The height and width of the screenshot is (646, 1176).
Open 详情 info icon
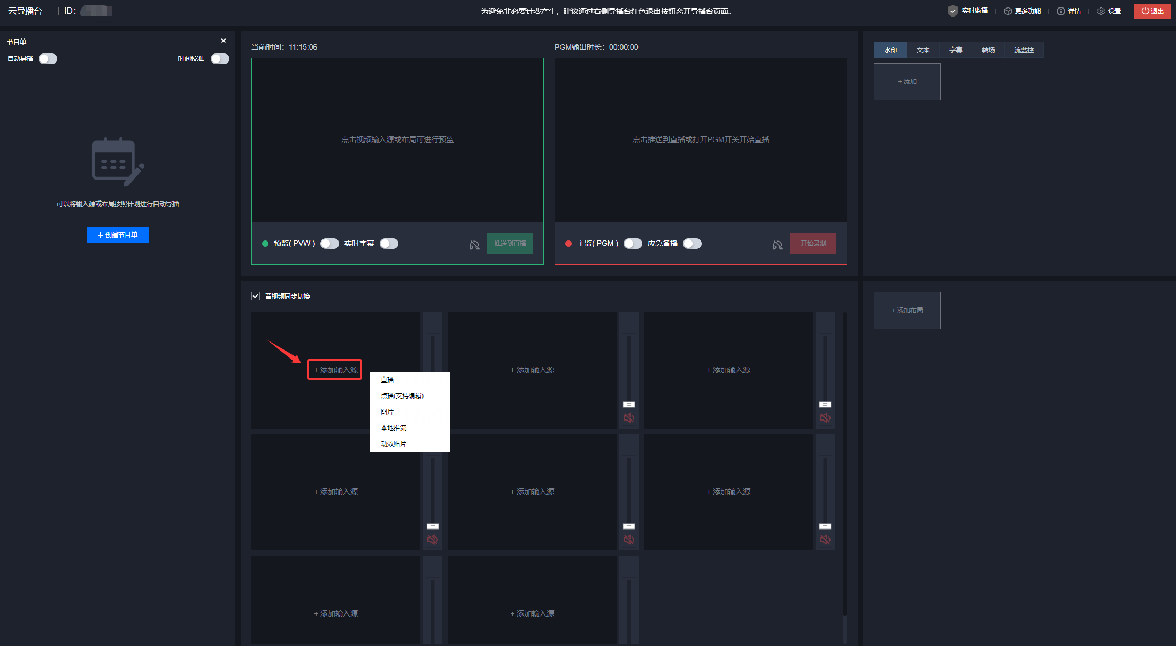(x=1060, y=11)
